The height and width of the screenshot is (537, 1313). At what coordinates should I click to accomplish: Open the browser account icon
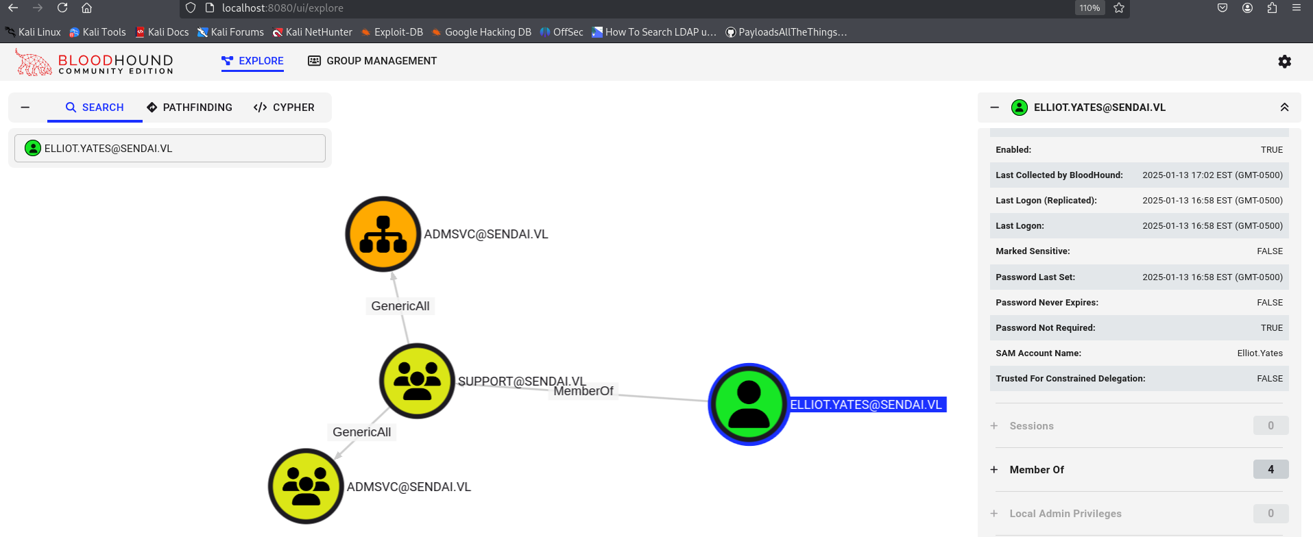tap(1247, 8)
